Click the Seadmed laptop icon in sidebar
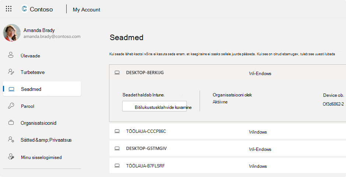 point(11,89)
